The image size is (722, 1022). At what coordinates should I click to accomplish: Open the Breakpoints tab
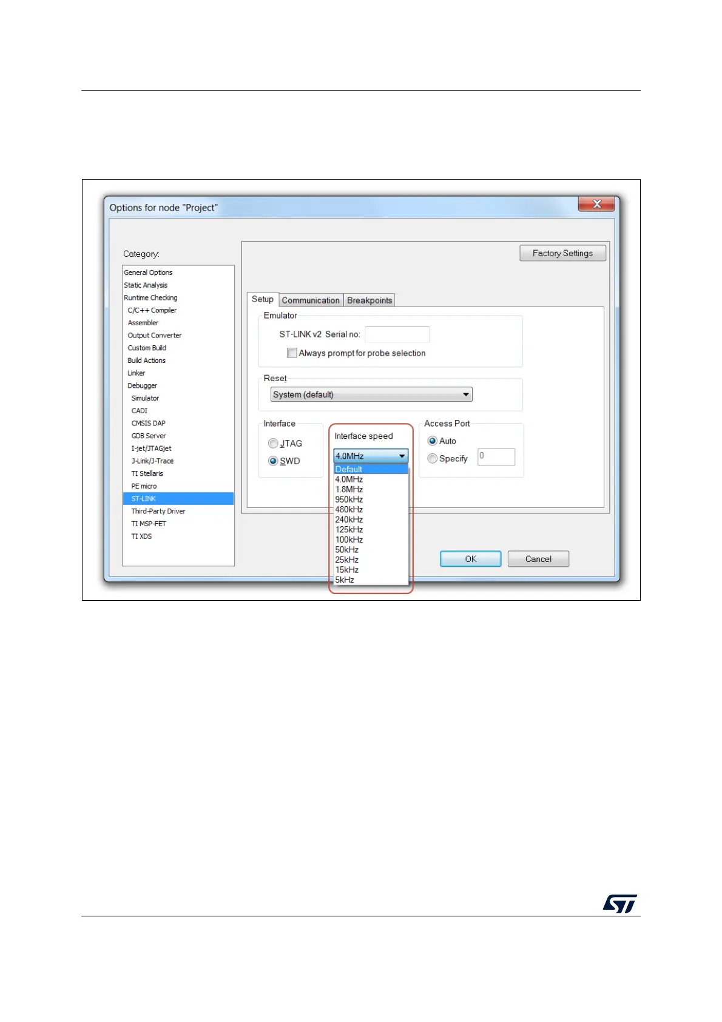[x=369, y=300]
